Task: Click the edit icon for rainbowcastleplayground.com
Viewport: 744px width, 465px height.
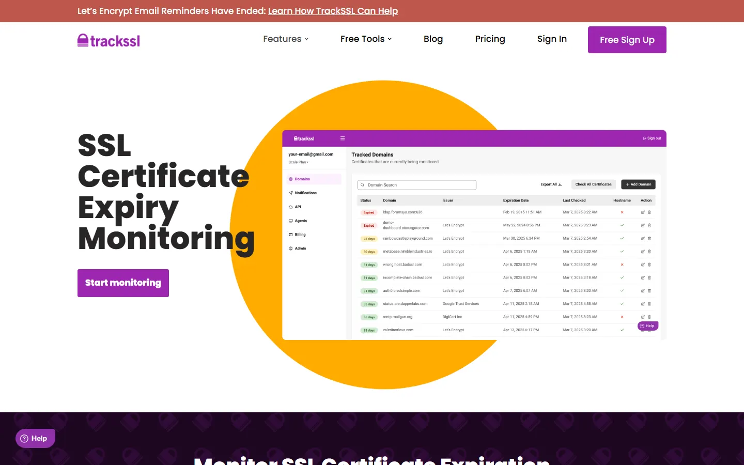Action: 643,239
